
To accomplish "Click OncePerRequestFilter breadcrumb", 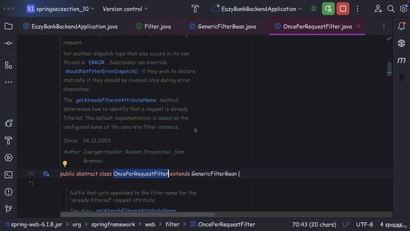I will click(x=223, y=225).
